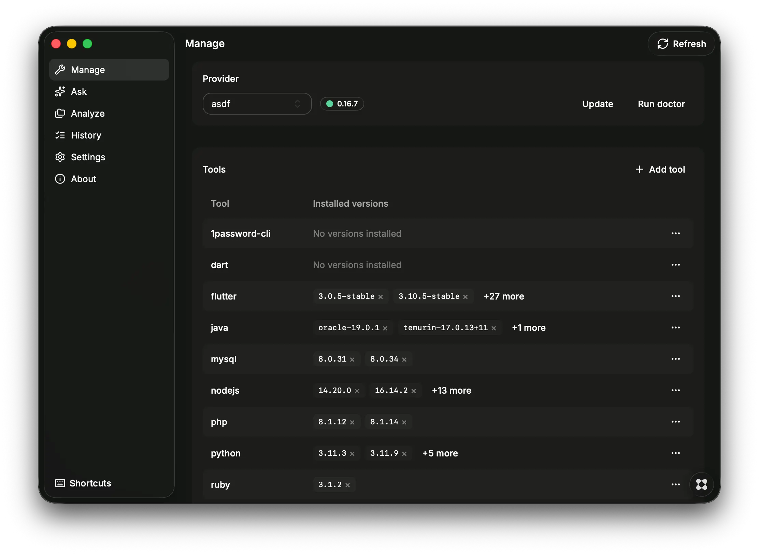Image resolution: width=759 pixels, height=554 pixels.
Task: Open Settings from the sidebar
Action: [109, 157]
